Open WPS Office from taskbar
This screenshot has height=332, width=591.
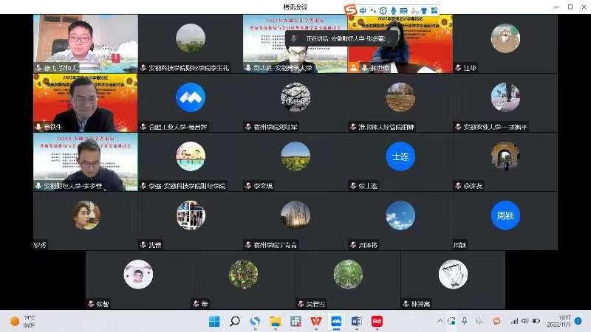(x=315, y=321)
